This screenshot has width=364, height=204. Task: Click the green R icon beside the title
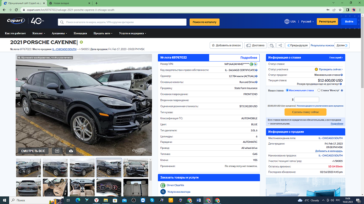click(81, 42)
